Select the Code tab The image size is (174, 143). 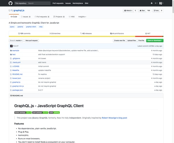click(14, 17)
